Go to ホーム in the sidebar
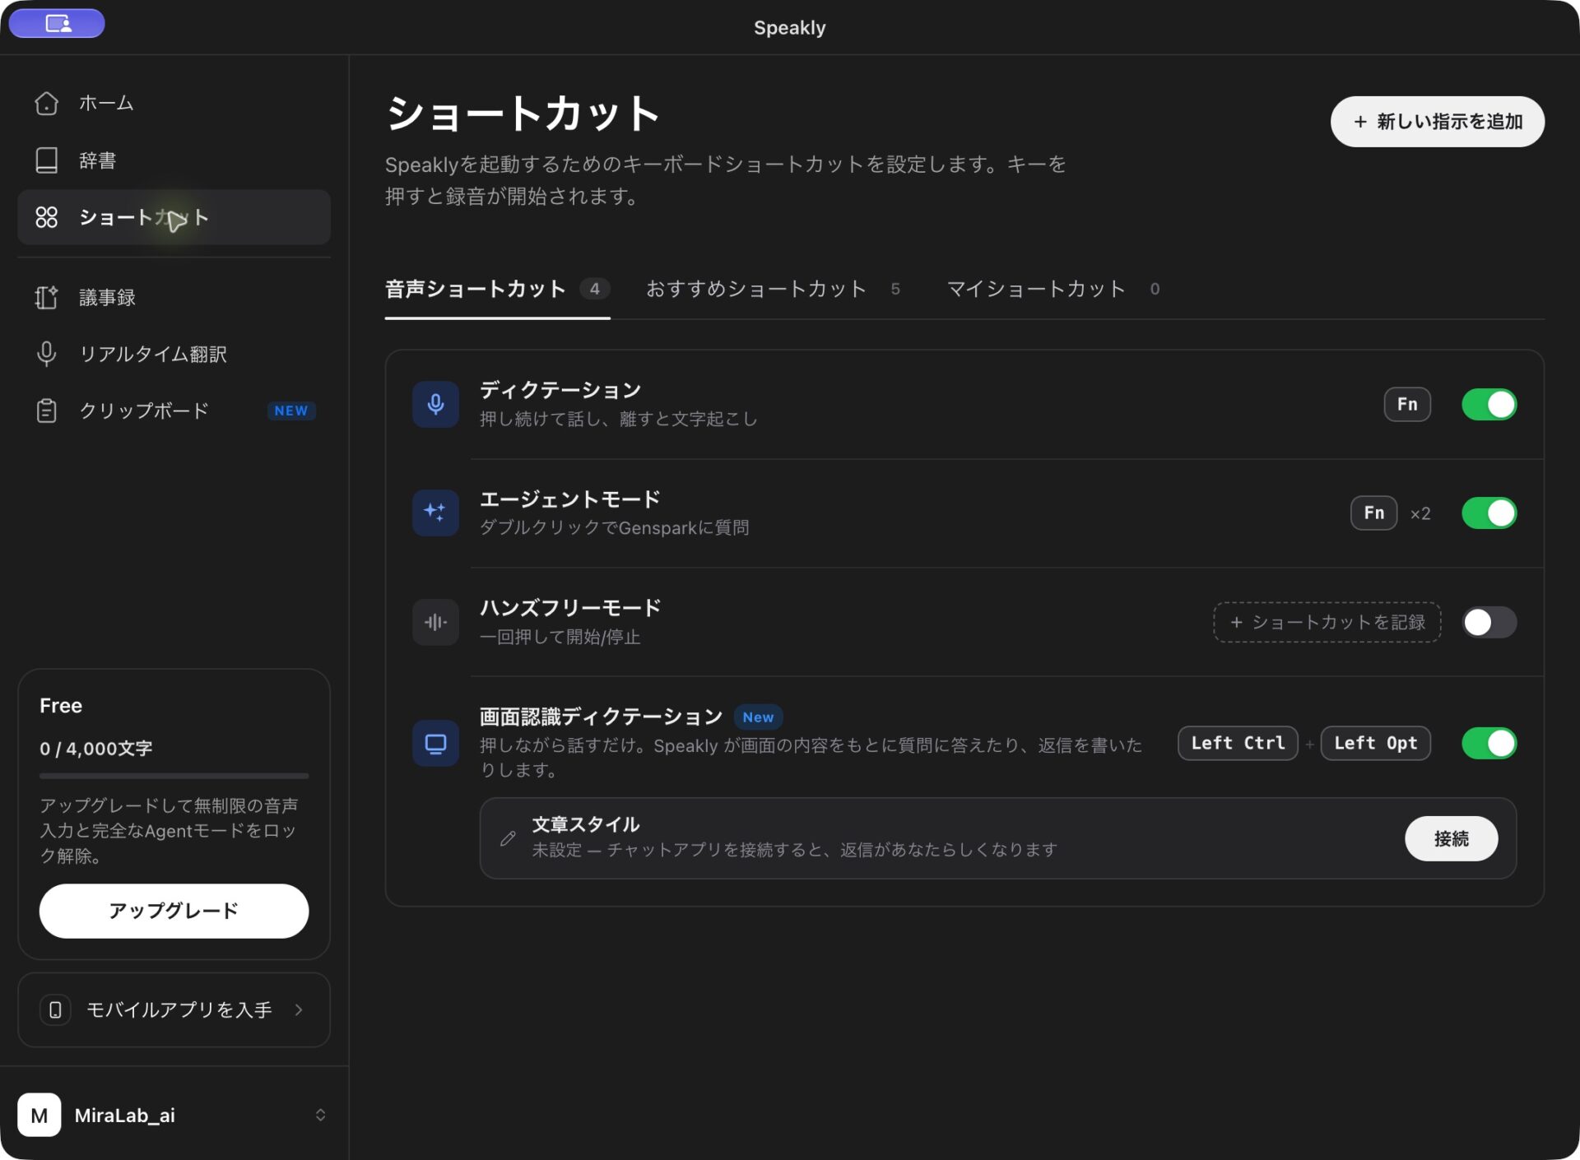 (x=174, y=103)
